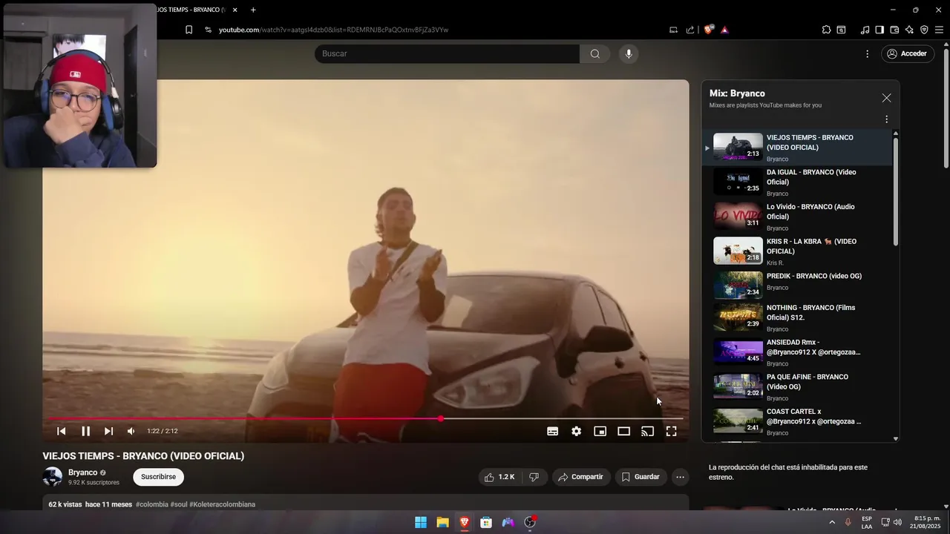Close the VIEJOS TIEMPS browser tab

[x=235, y=10]
